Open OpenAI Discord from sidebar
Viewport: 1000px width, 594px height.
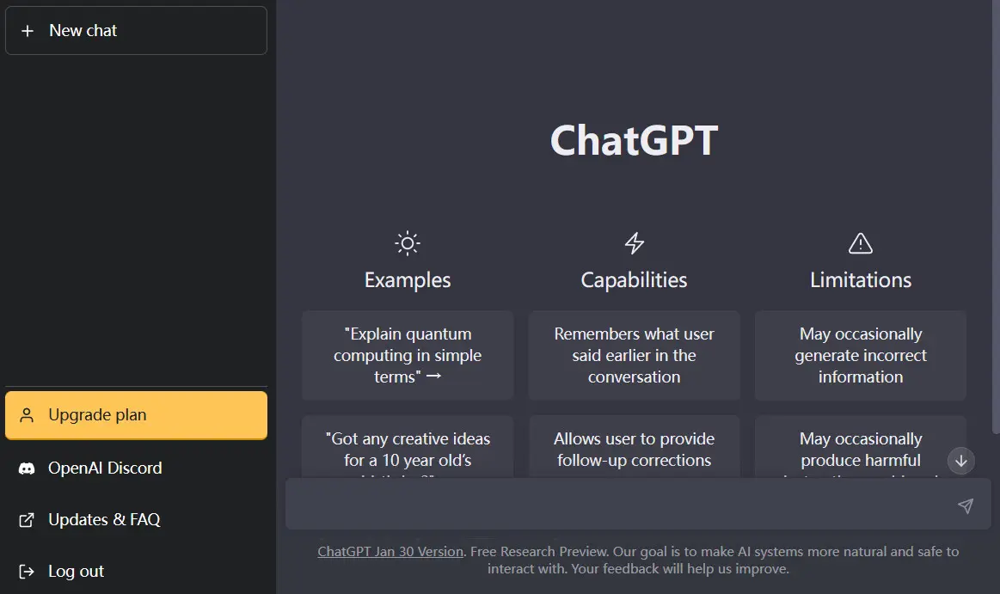click(137, 468)
